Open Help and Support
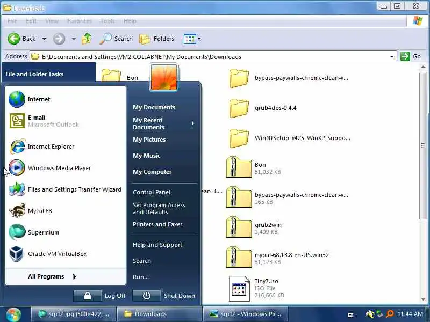This screenshot has height=322, width=430. [157, 245]
